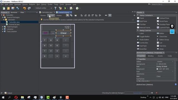Click the grey Redo arrow icon

point(29,8)
